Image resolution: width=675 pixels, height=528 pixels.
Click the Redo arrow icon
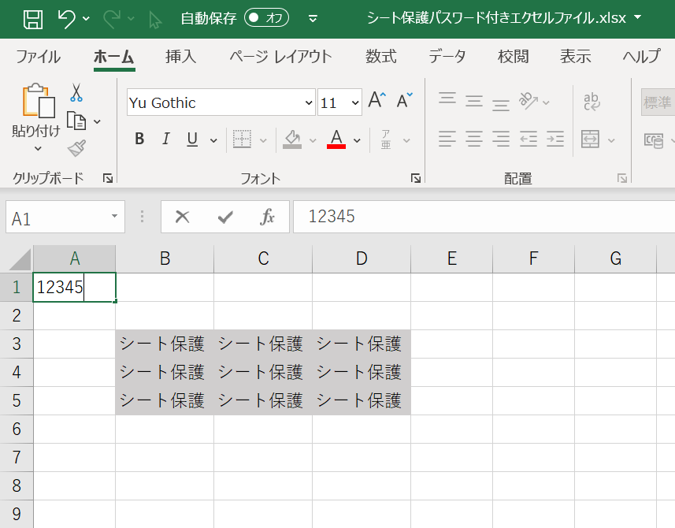click(x=113, y=19)
